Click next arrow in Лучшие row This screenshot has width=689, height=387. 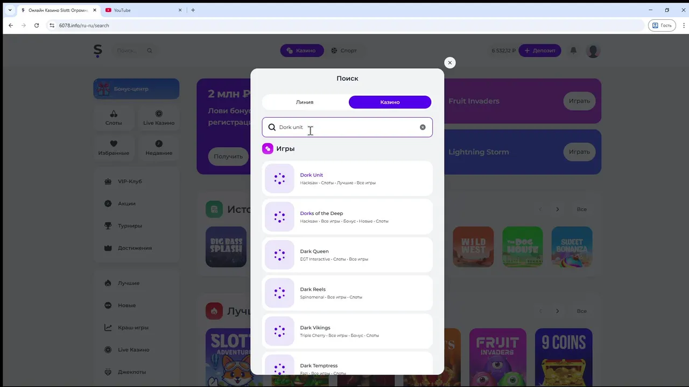pyautogui.click(x=558, y=311)
